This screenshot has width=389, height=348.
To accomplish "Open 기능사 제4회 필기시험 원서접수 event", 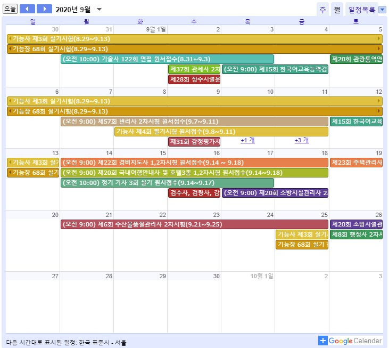I will point(221,132).
